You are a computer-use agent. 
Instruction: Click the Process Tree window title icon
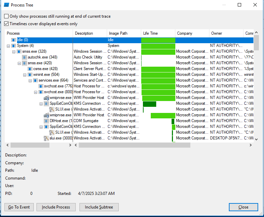point(6,5)
